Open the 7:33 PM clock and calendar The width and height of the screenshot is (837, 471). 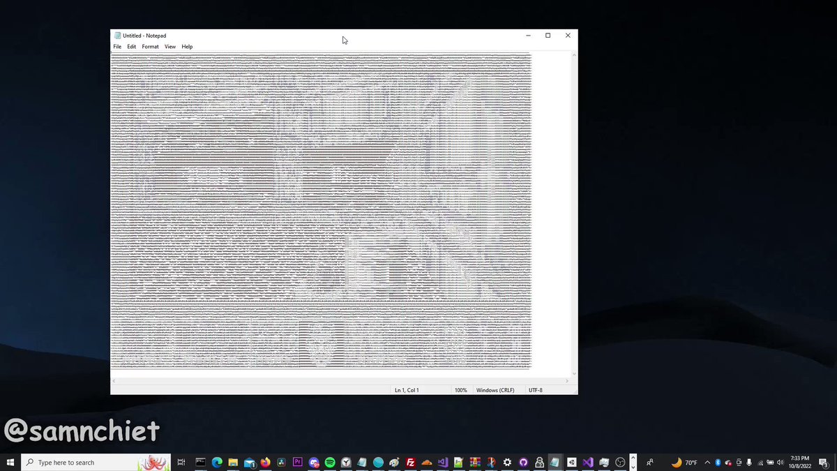click(800, 462)
